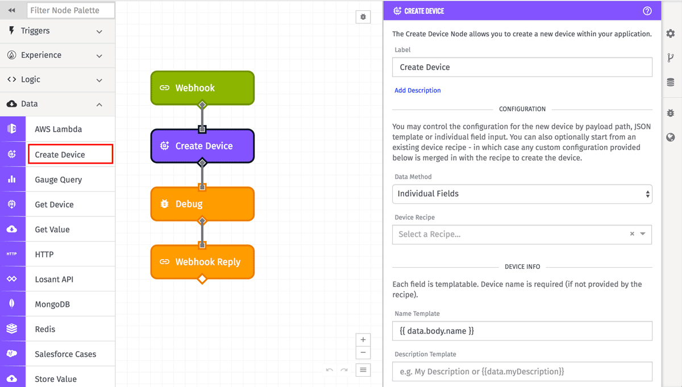Screen dimensions: 682x387
Task: Select the Debug canvas node
Action: pos(202,204)
